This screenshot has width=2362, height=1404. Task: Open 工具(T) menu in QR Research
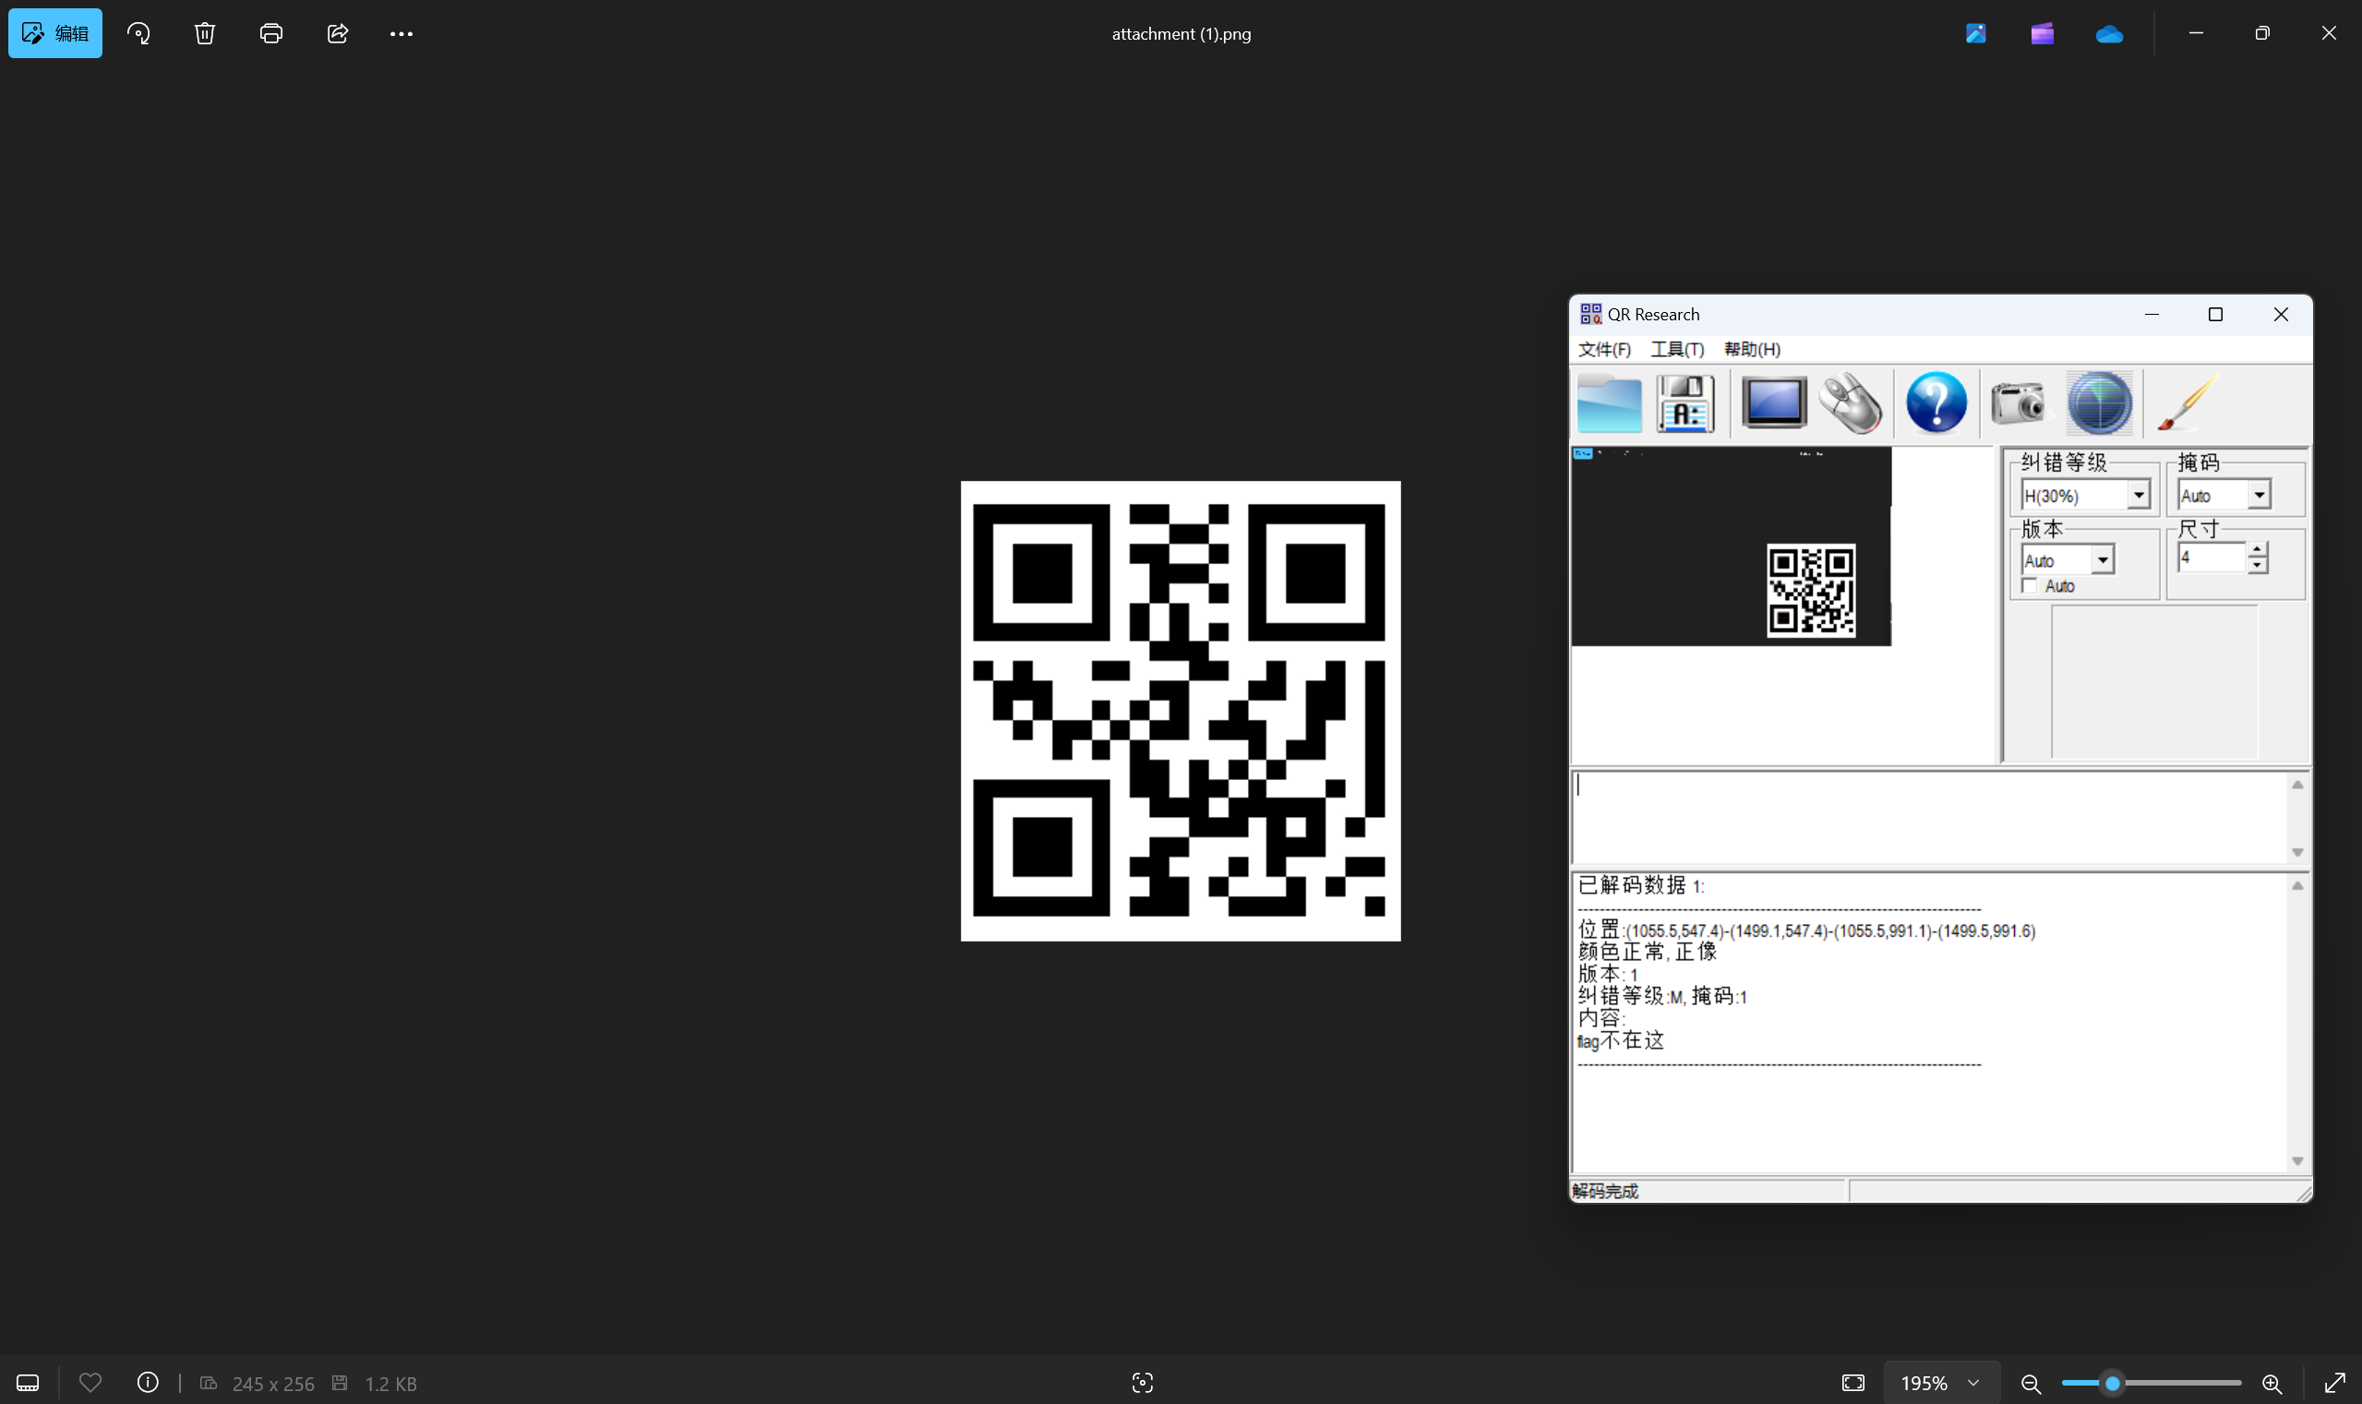(1677, 349)
